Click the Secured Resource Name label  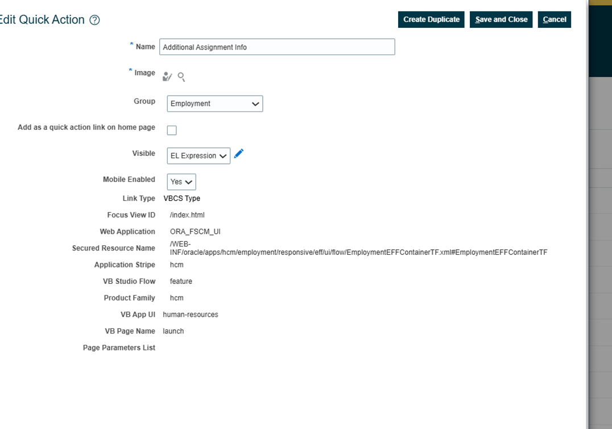pyautogui.click(x=114, y=248)
